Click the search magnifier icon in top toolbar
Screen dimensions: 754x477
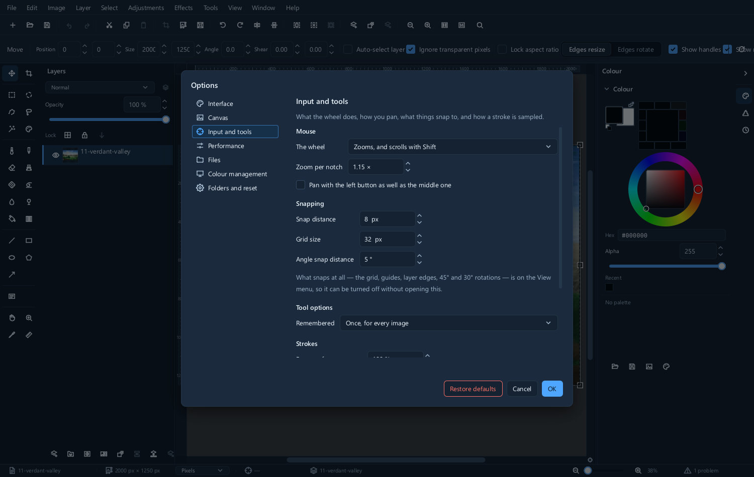(x=480, y=25)
